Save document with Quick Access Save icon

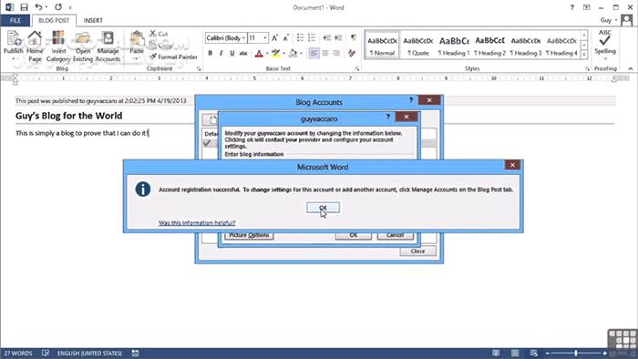[x=24, y=7]
